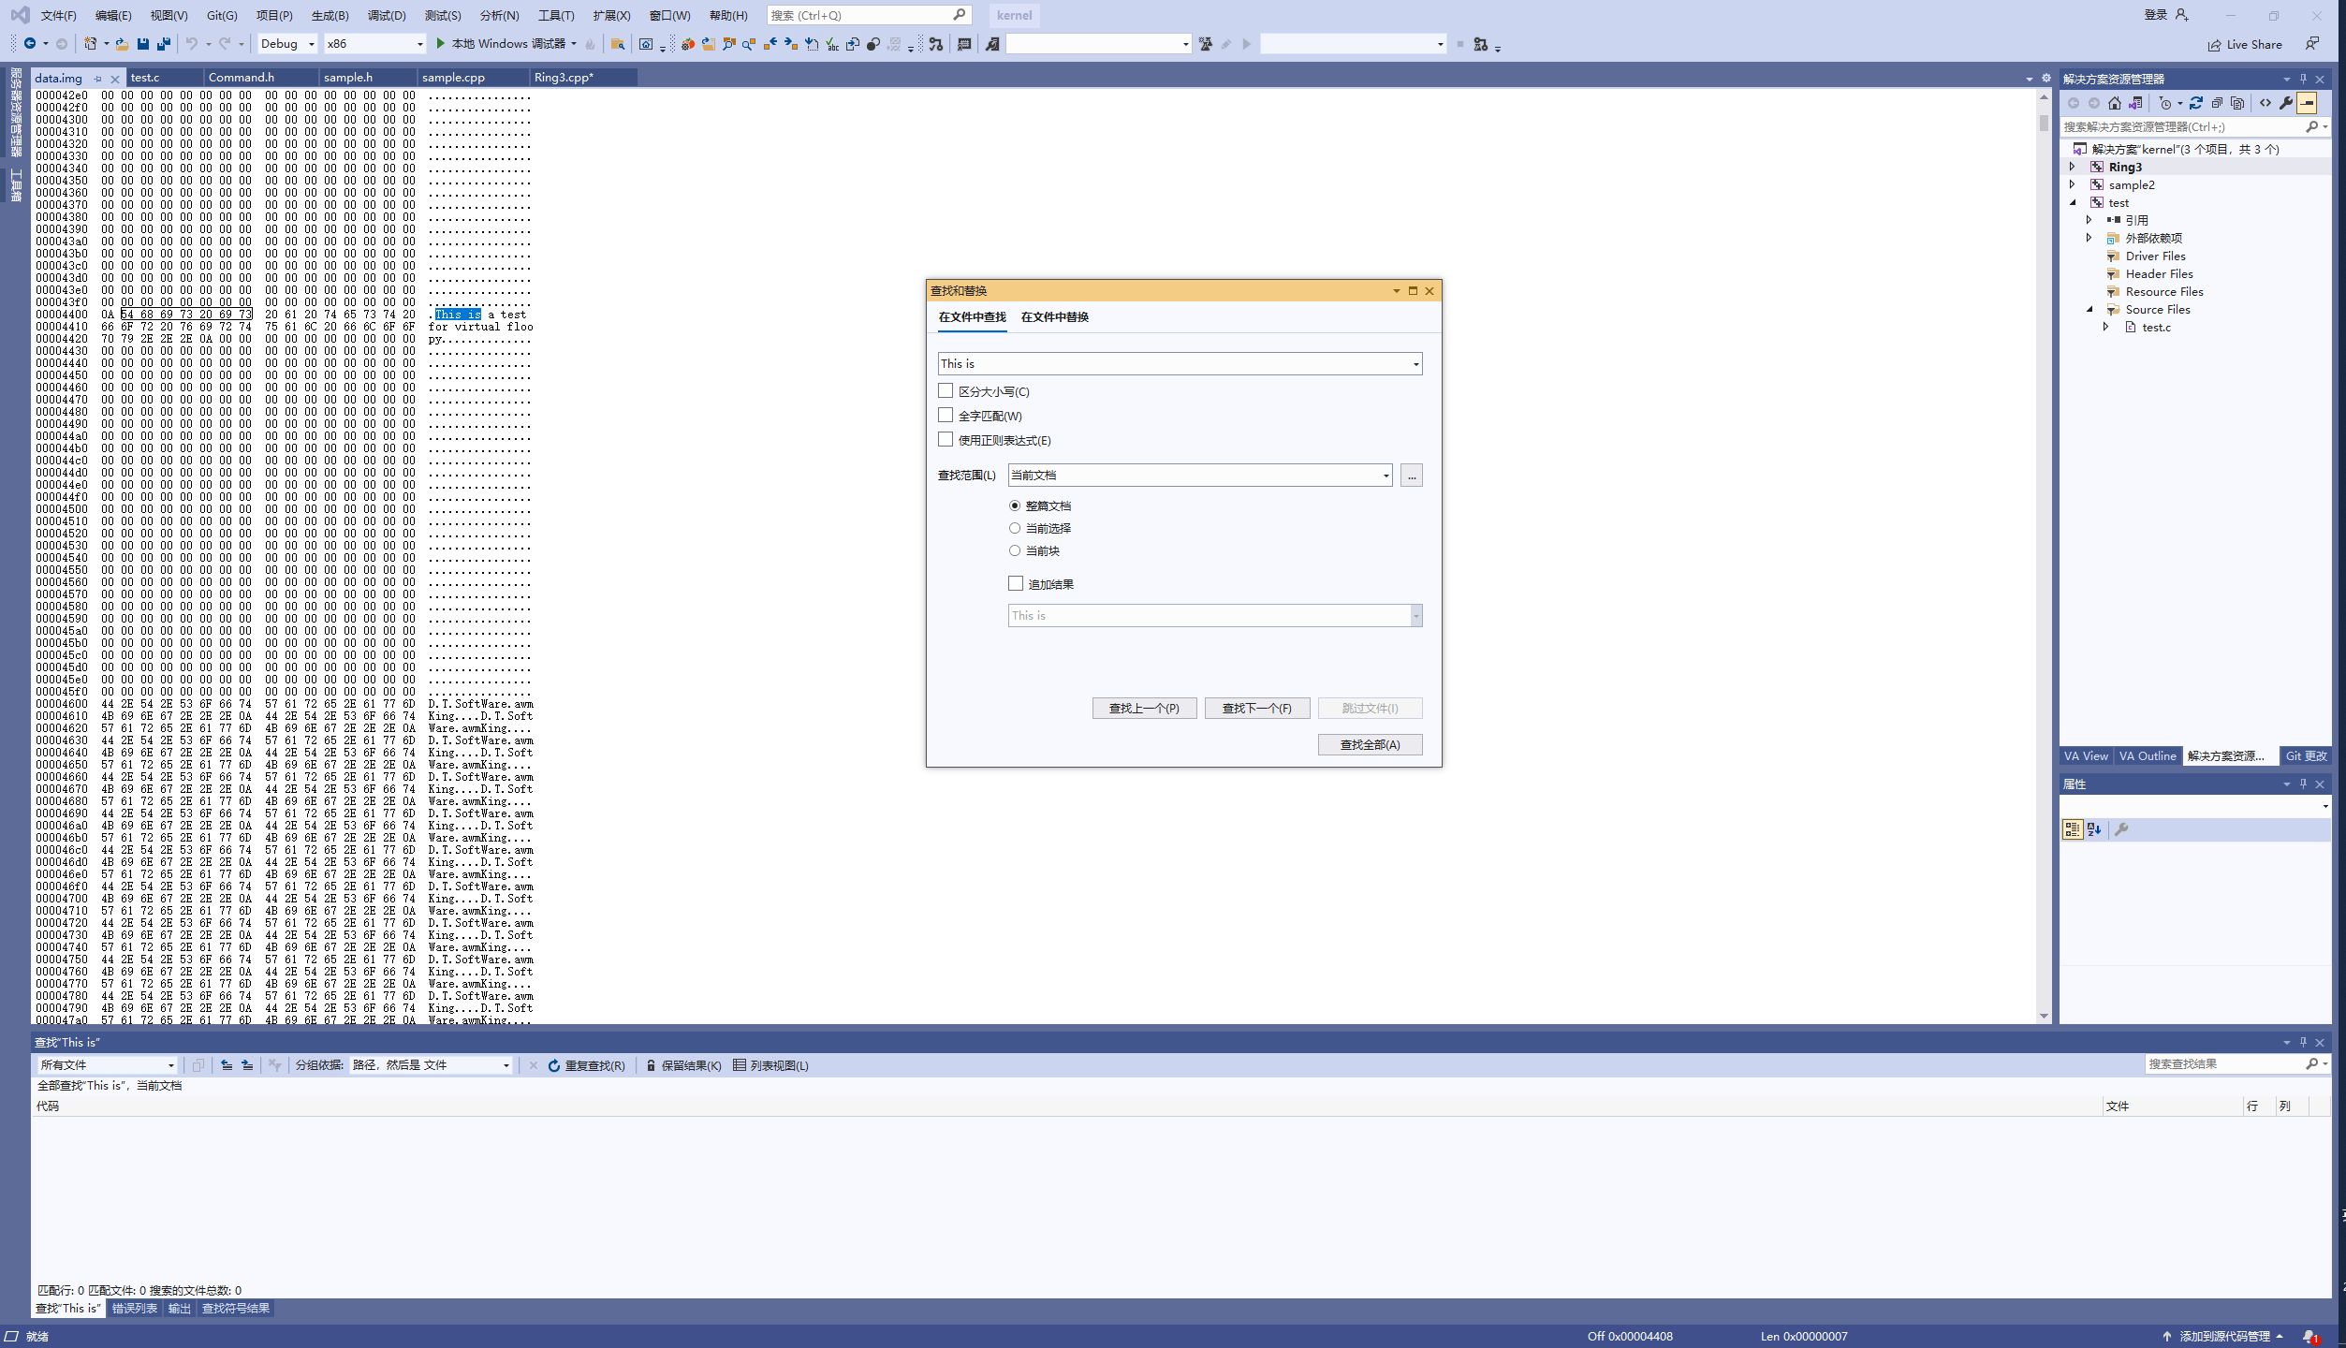Expand the Ring3 project node
This screenshot has height=1348, width=2346.
pyautogui.click(x=2073, y=167)
